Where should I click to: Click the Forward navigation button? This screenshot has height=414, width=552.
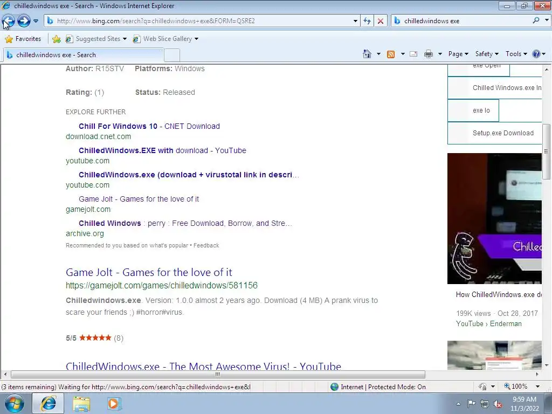coord(24,21)
